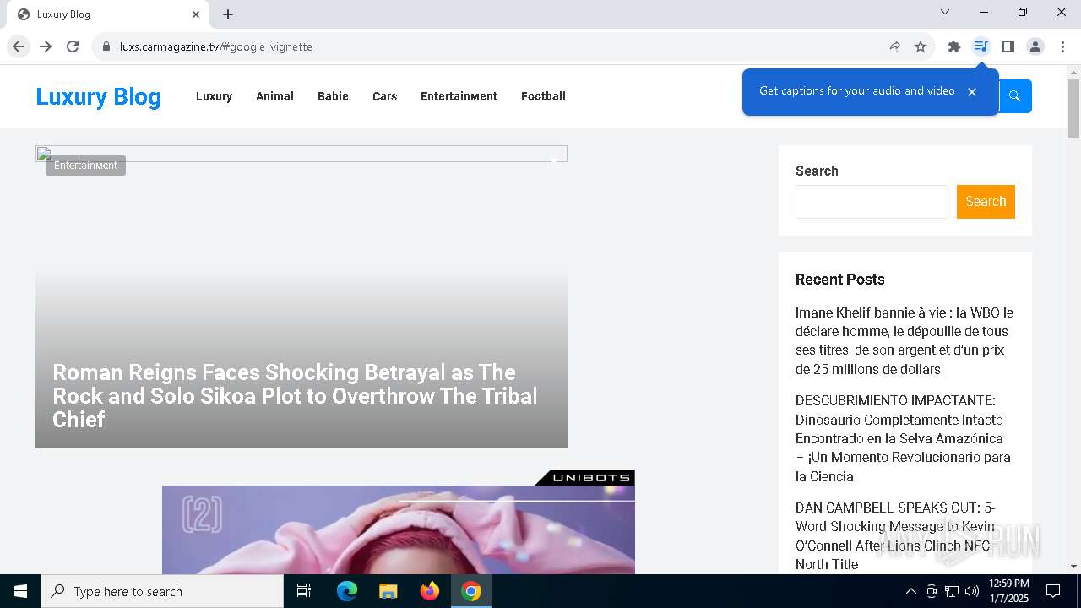Screen dimensions: 1081x608
Task: Open the volume speaker tray icon
Action: [x=972, y=591]
